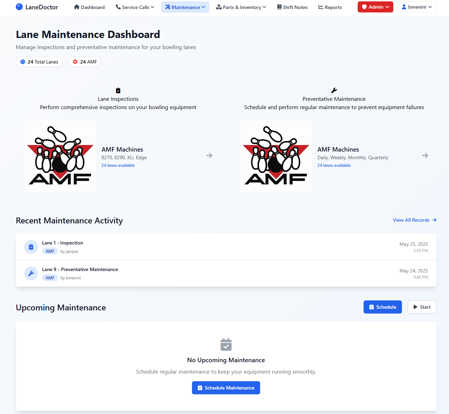Click the blue ball icon in Total Lanes badge
This screenshot has width=449, height=414.
[x=23, y=62]
